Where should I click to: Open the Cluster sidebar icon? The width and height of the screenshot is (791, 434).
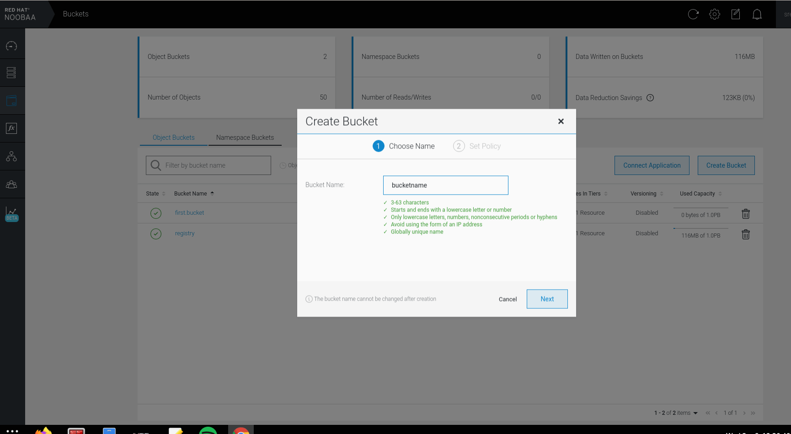(x=11, y=157)
